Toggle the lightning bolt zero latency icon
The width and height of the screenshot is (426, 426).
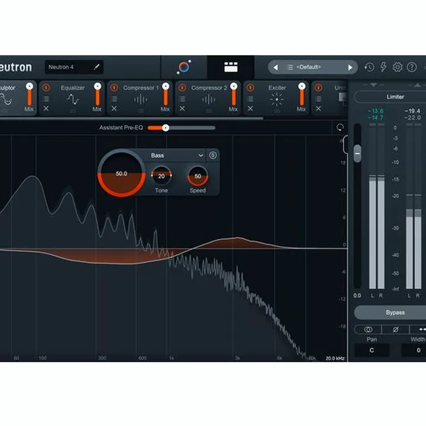point(383,67)
